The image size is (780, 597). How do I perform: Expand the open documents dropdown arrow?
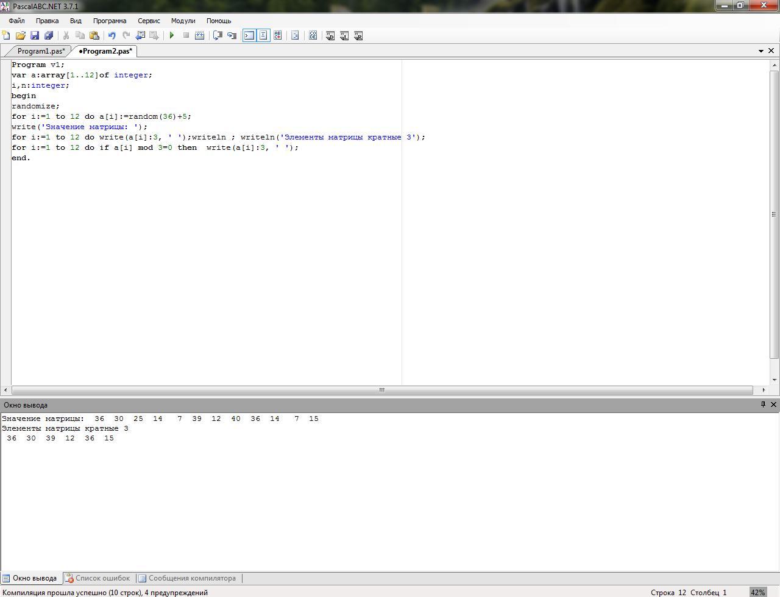[x=761, y=51]
